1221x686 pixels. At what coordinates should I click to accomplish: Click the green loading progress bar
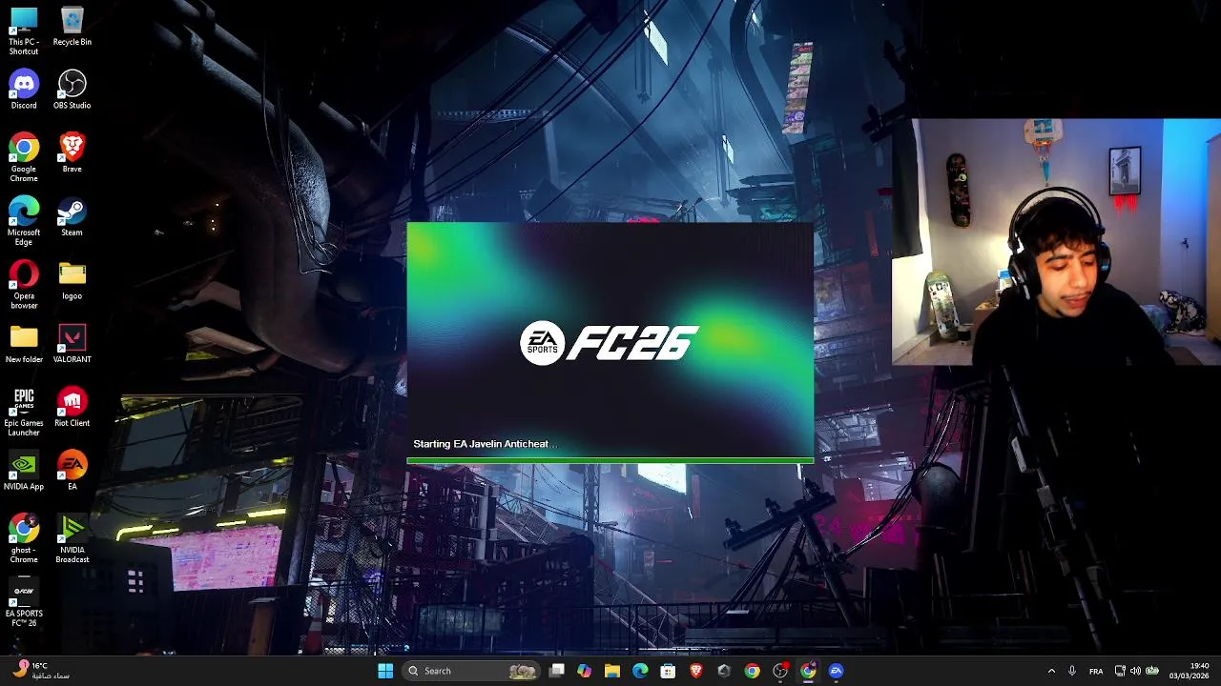pos(610,461)
